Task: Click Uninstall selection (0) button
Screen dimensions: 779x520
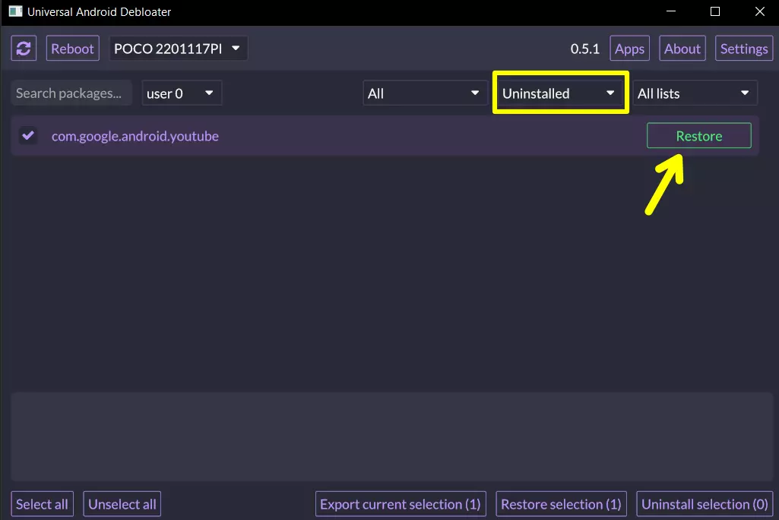Action: (x=704, y=504)
